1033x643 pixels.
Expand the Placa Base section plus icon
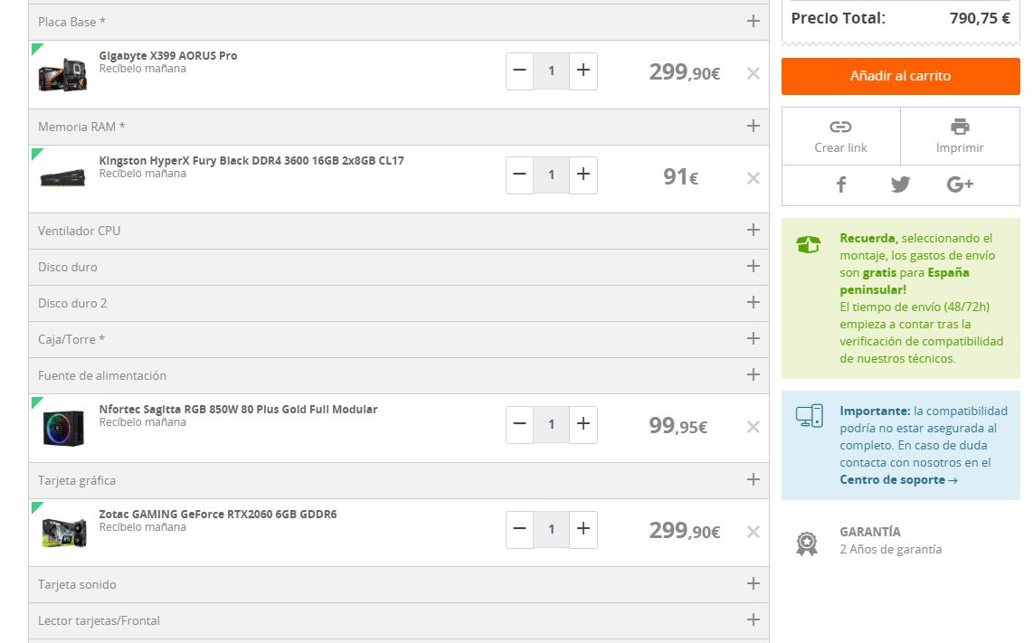(753, 21)
